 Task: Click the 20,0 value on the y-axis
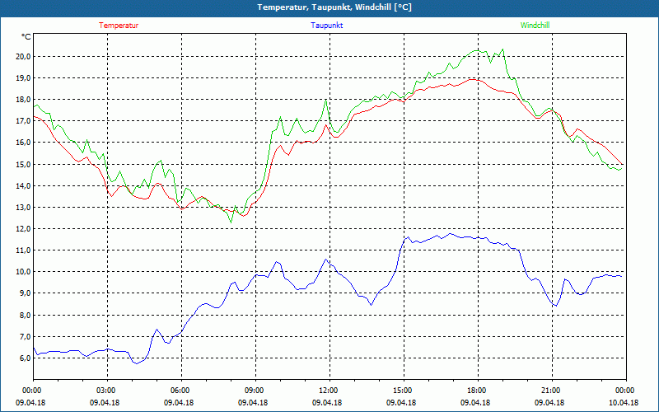(x=21, y=57)
